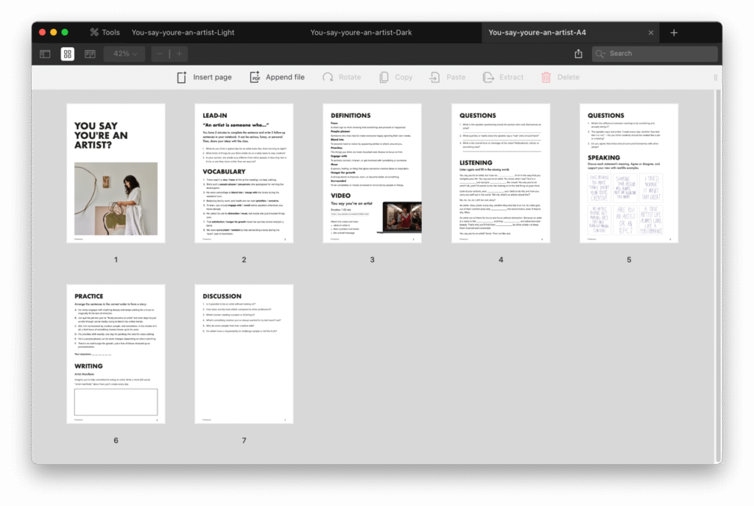Open a new tab with plus button
754x506 pixels.
[x=674, y=32]
